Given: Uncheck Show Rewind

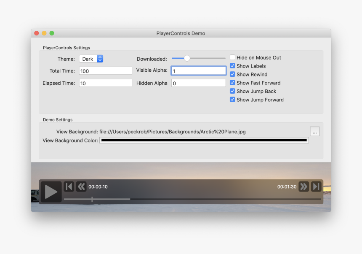Looking at the screenshot, I should pos(232,74).
